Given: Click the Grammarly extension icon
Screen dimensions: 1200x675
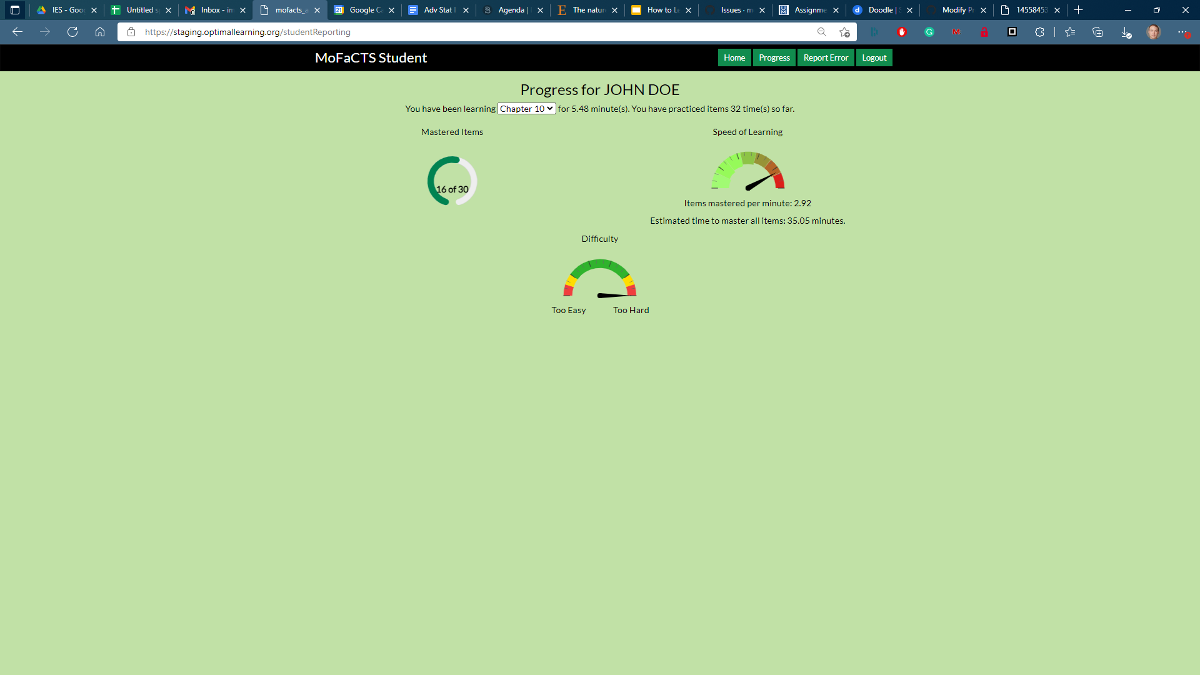Looking at the screenshot, I should point(929,32).
